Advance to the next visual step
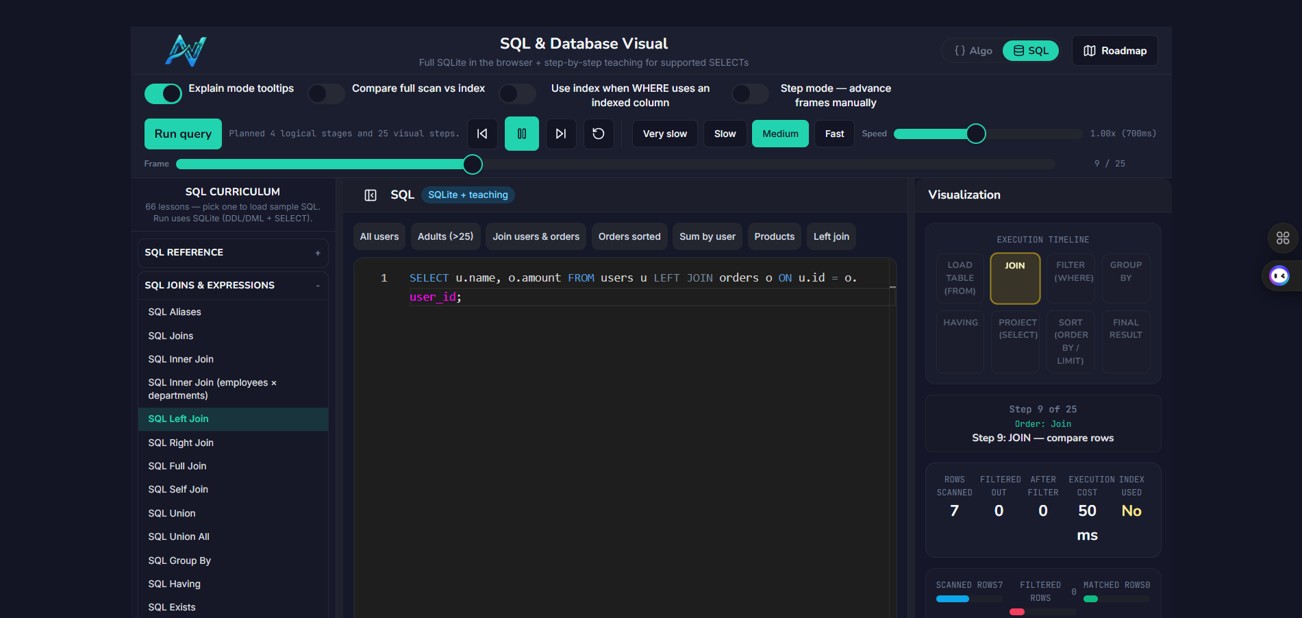The width and height of the screenshot is (1302, 618). click(560, 134)
